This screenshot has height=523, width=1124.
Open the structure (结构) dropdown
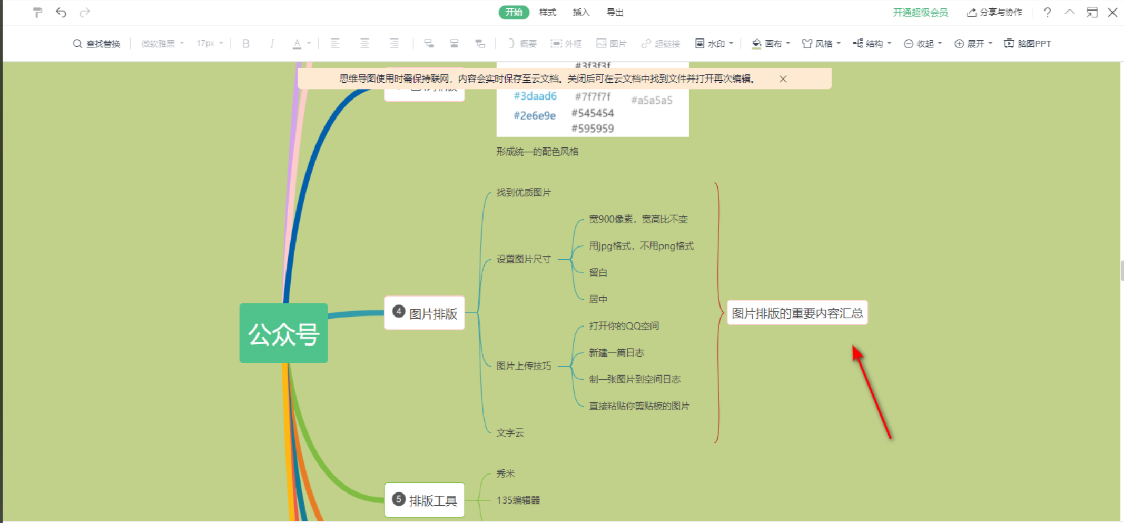coord(872,44)
